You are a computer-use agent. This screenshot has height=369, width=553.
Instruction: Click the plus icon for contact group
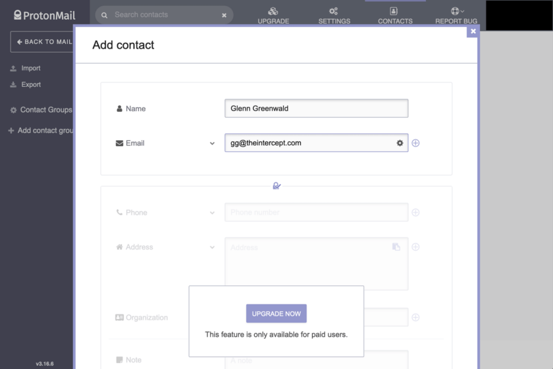point(11,130)
